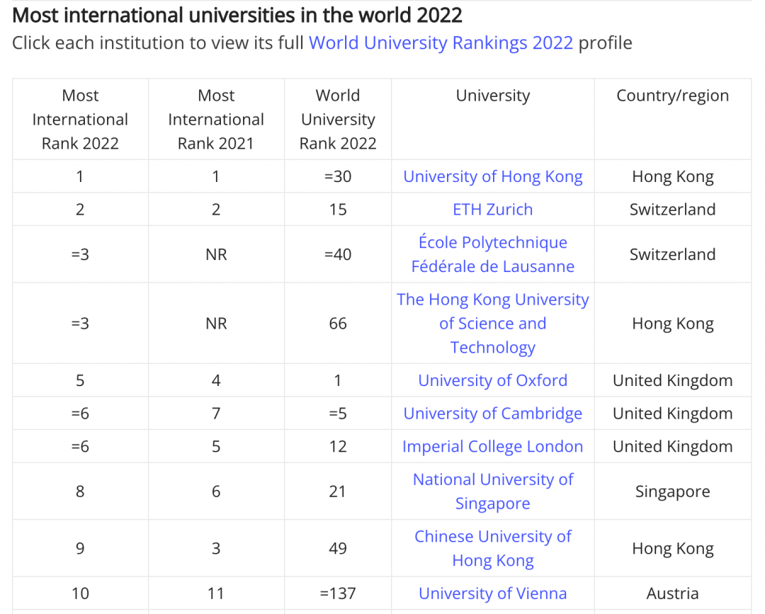Open the World University Rankings 2022 link
The width and height of the screenshot is (765, 614).
pyautogui.click(x=441, y=42)
